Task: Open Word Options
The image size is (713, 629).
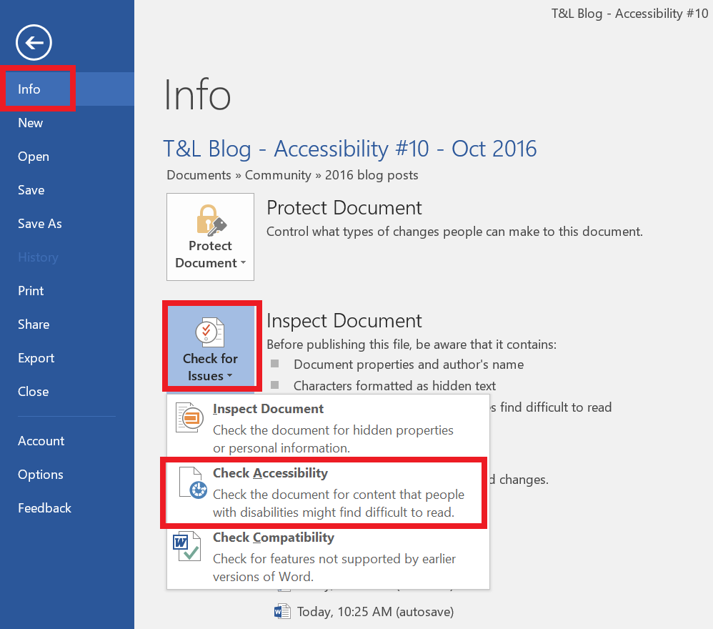Action: click(40, 474)
